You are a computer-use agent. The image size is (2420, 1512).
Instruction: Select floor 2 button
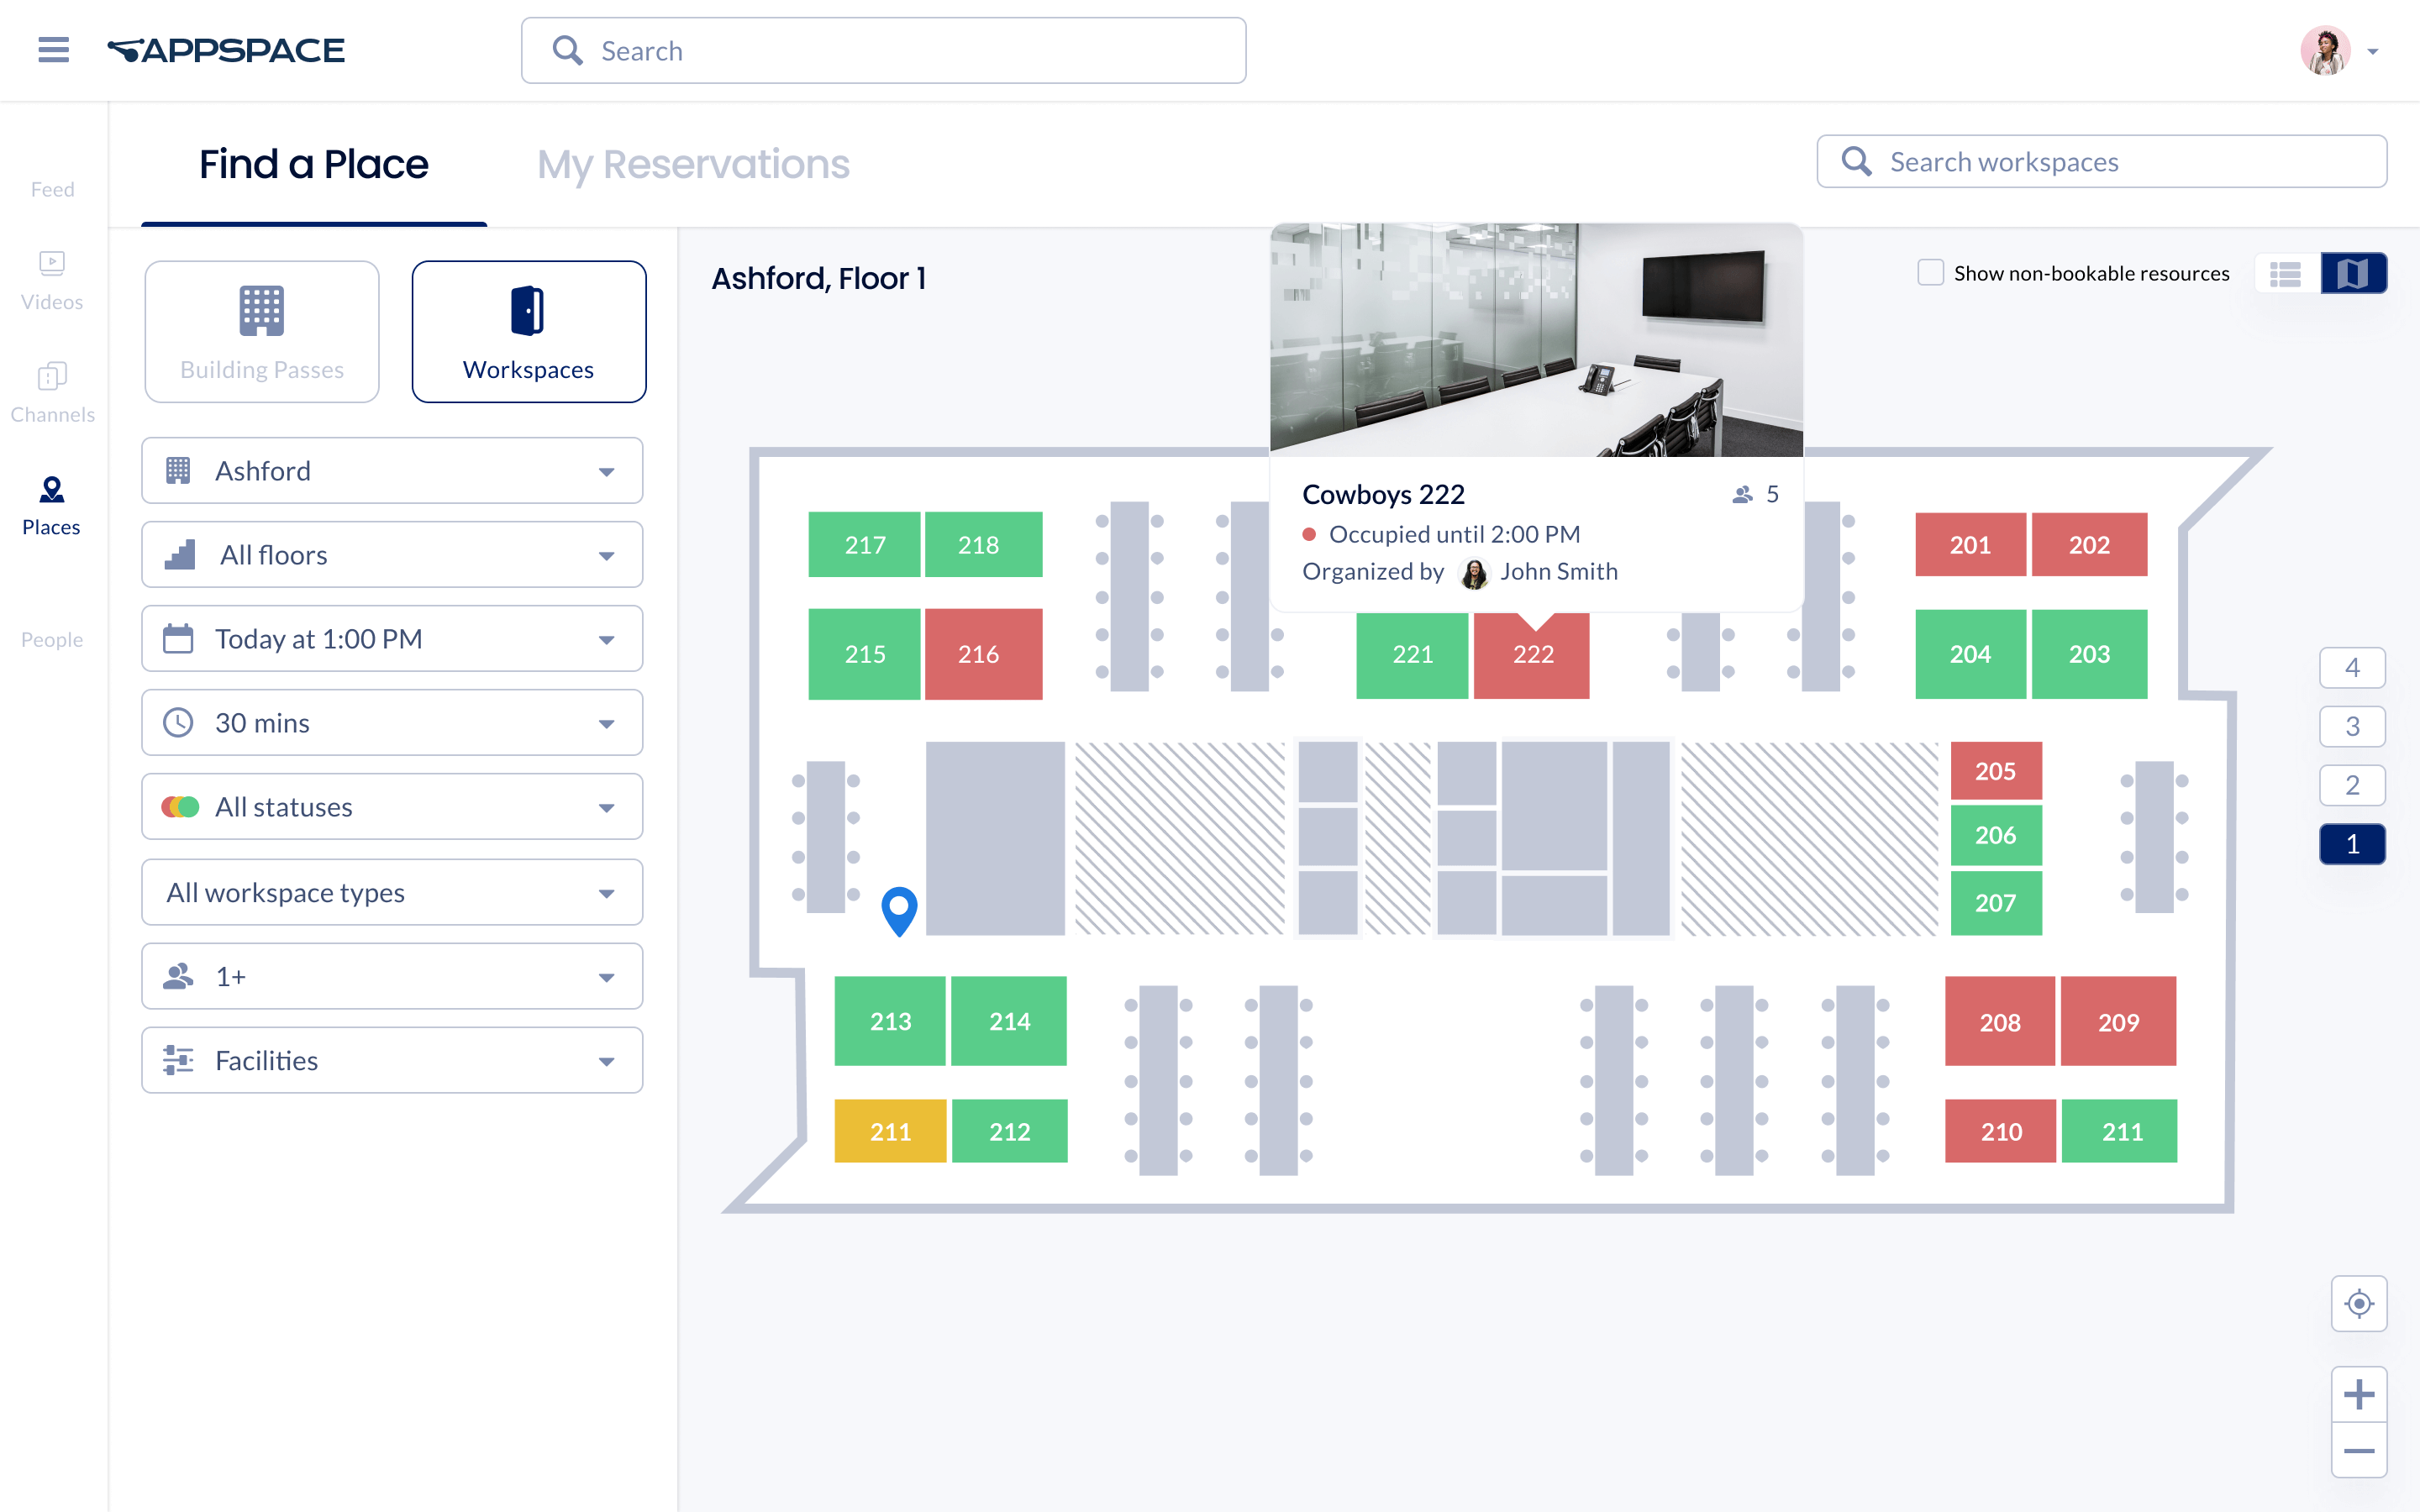(x=2352, y=786)
